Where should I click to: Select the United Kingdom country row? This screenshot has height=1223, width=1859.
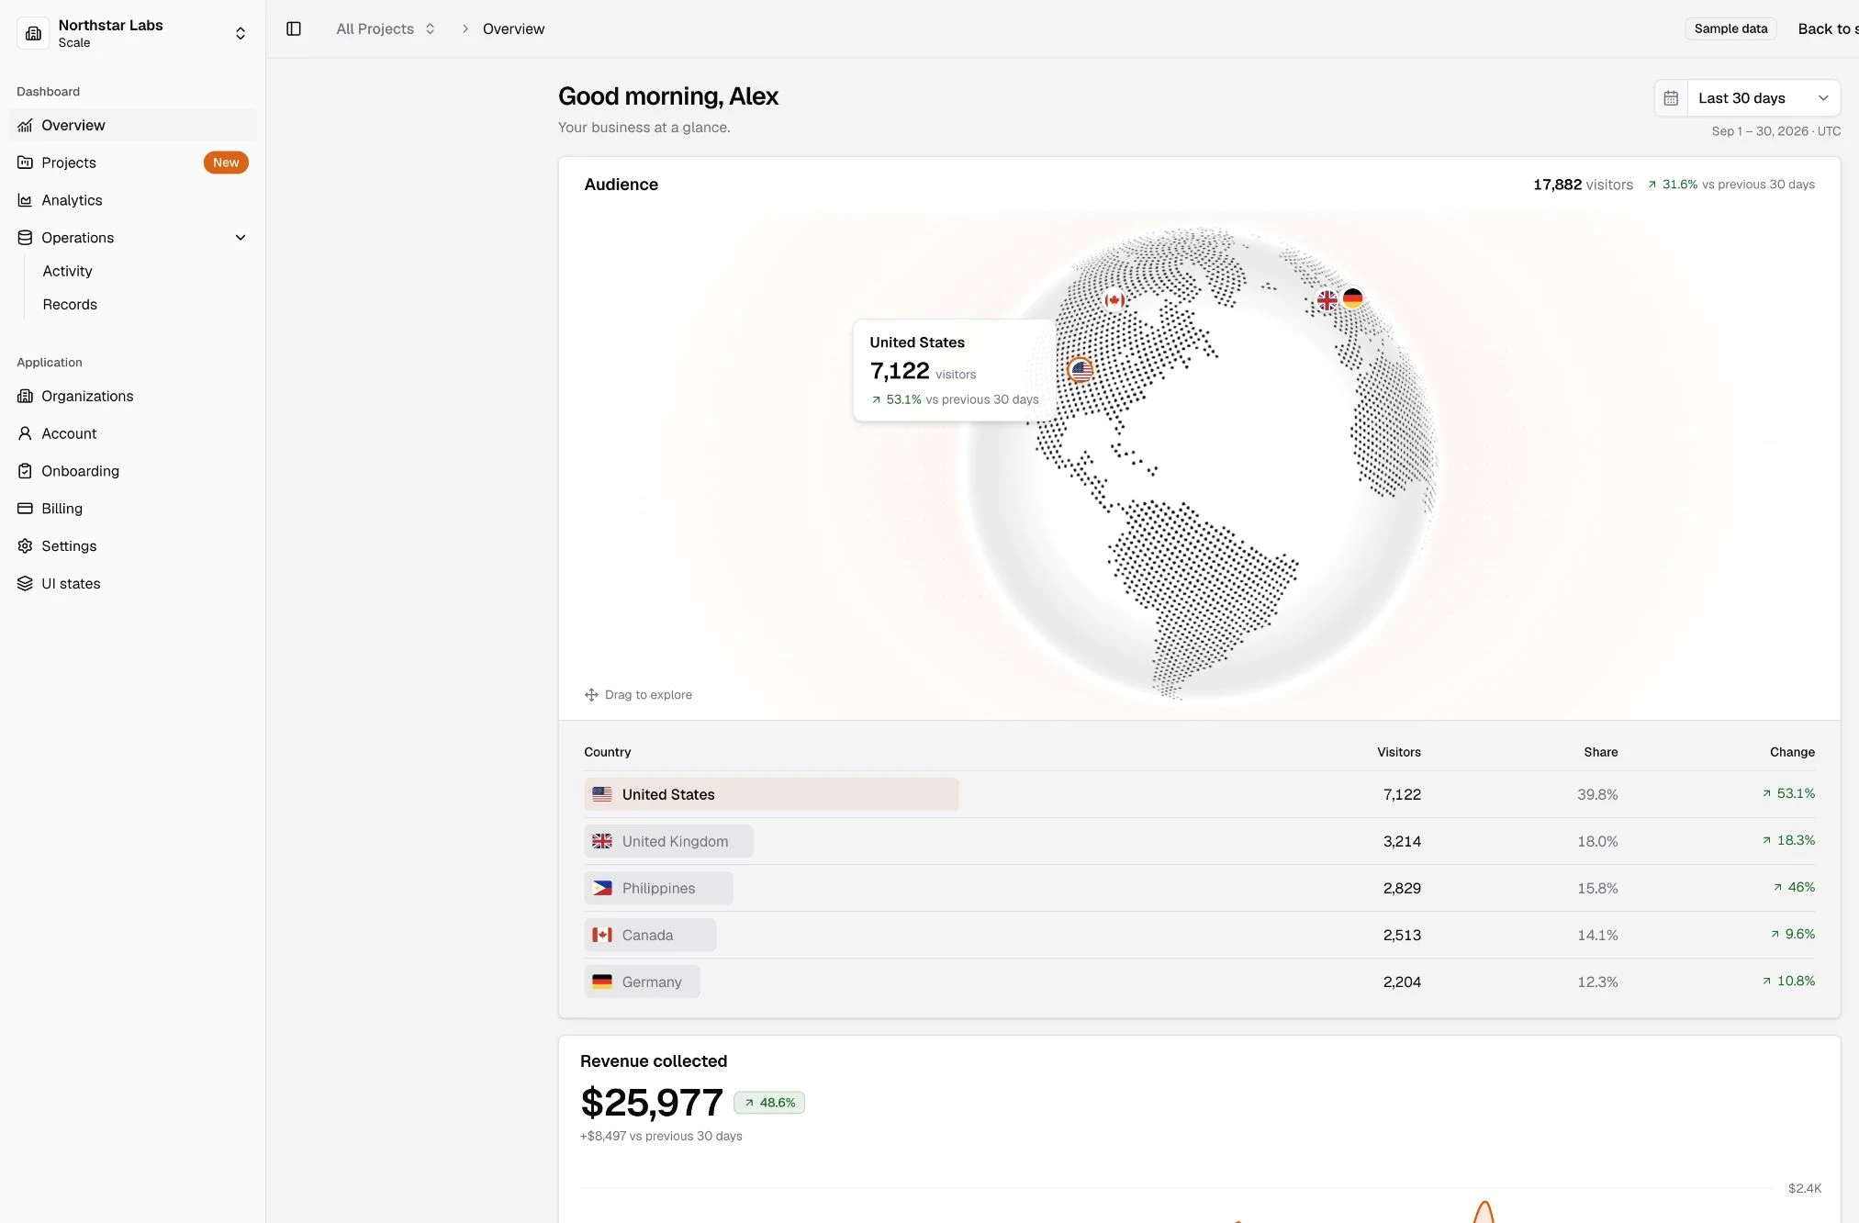pyautogui.click(x=1199, y=841)
